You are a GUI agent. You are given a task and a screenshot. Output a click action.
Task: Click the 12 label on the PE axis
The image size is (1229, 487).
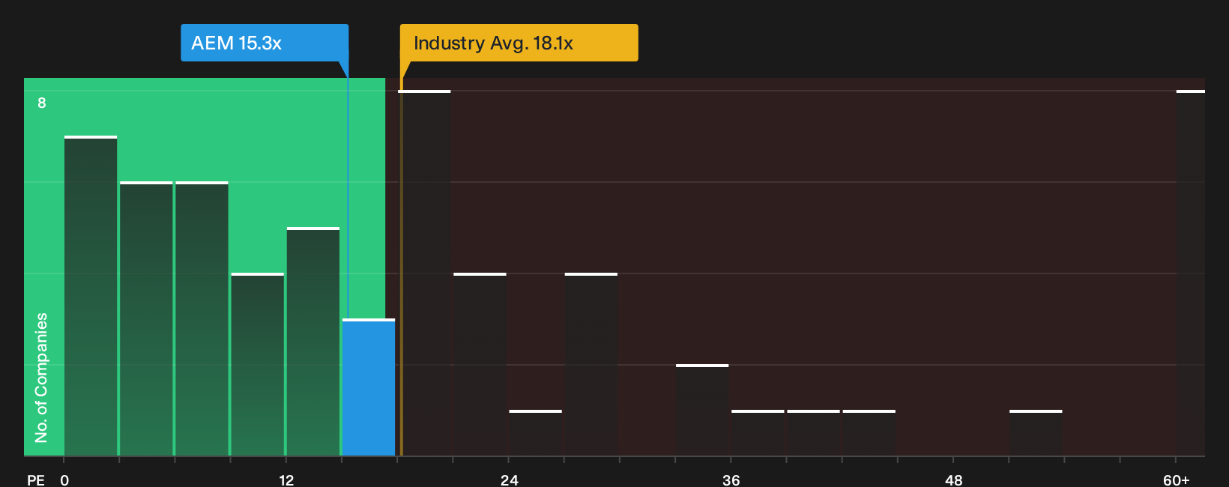click(x=286, y=480)
